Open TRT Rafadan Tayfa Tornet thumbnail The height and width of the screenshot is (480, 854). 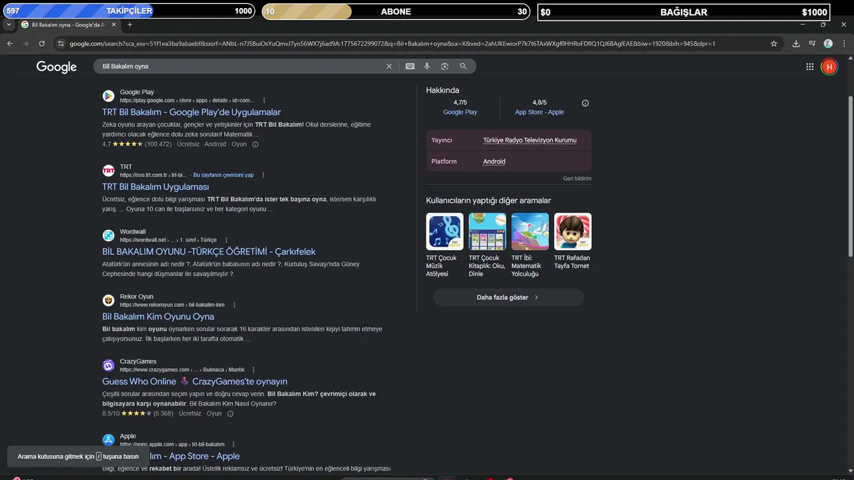coord(573,231)
